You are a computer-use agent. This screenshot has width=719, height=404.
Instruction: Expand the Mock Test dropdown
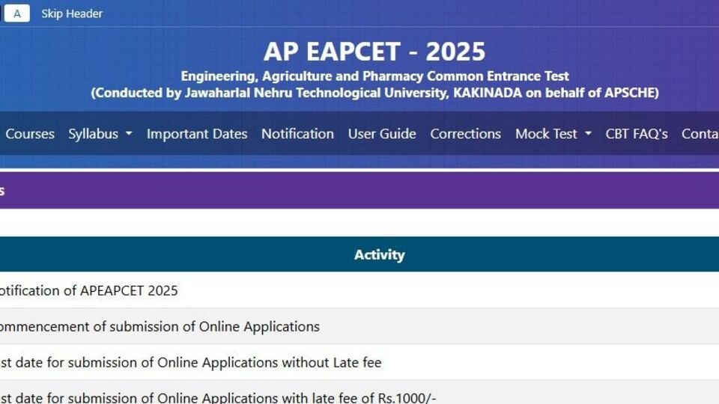553,134
